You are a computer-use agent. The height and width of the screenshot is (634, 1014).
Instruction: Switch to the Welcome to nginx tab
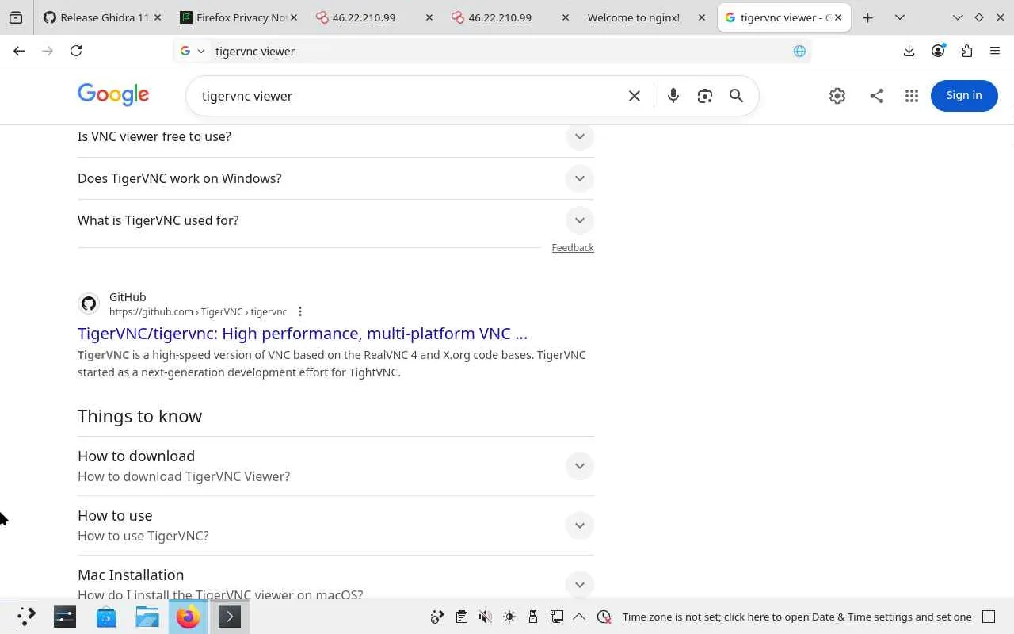click(x=633, y=17)
